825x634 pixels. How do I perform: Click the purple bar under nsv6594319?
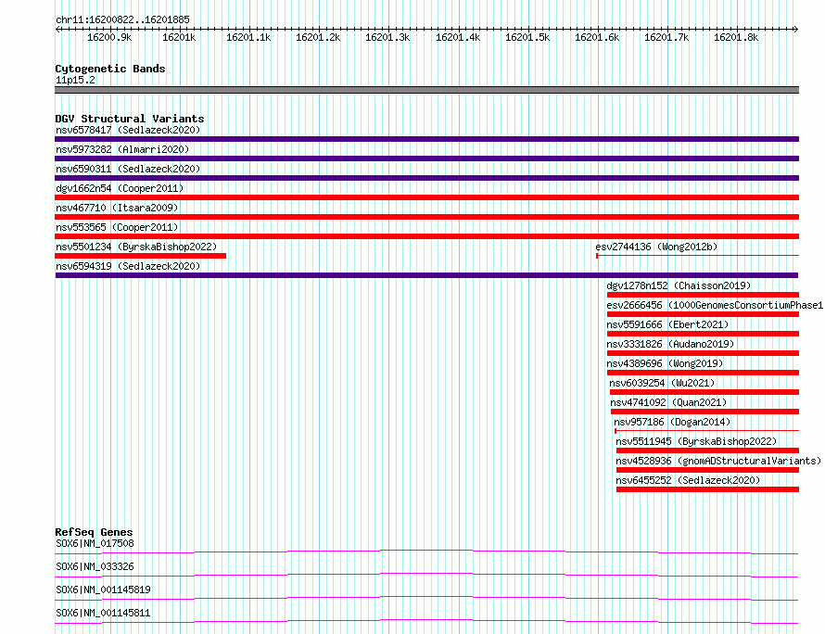pyautogui.click(x=426, y=275)
